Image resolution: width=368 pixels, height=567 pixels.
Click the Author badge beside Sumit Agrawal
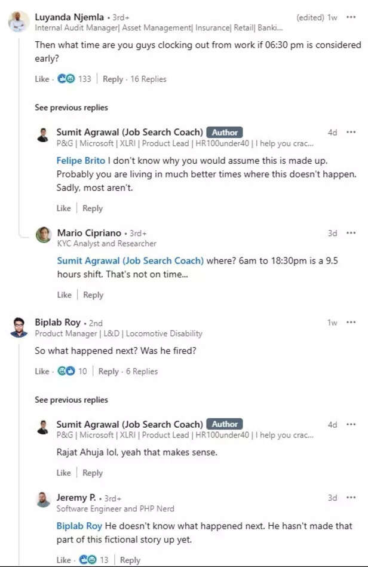225,132
